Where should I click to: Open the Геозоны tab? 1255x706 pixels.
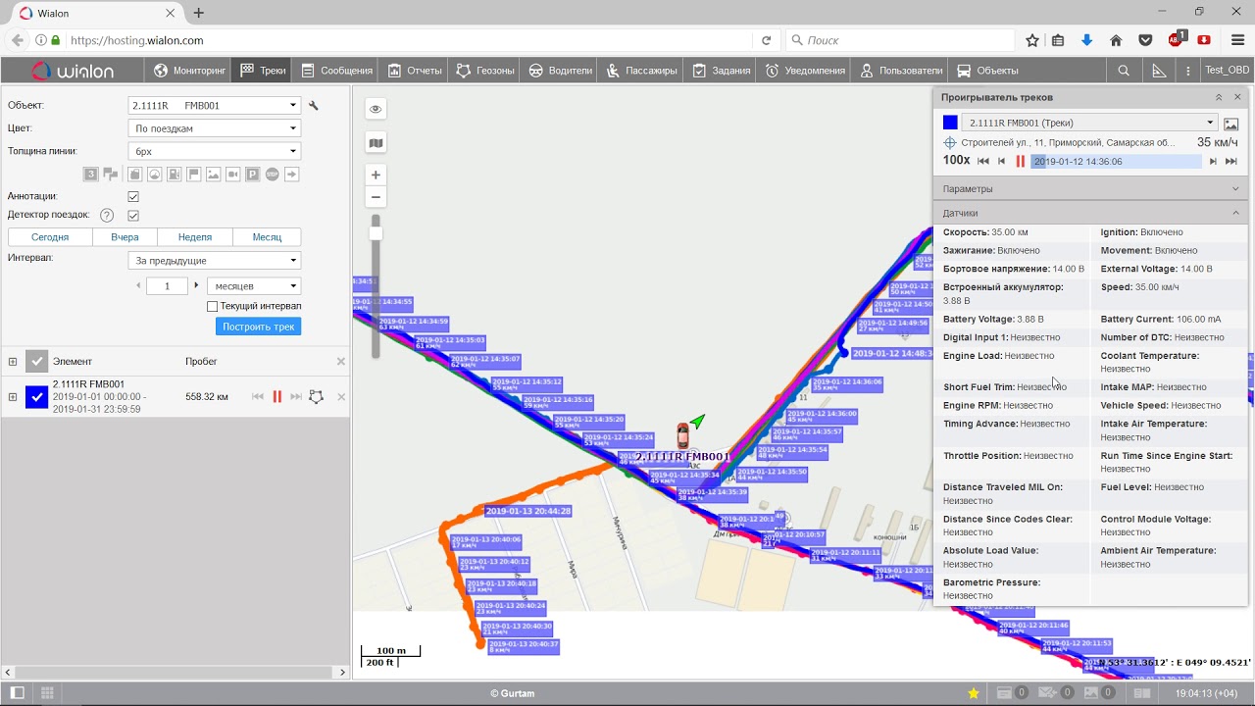coord(485,71)
